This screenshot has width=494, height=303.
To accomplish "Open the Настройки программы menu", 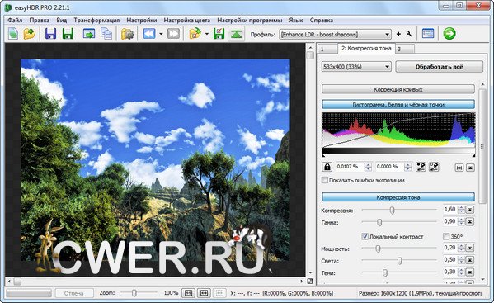I will pyautogui.click(x=250, y=20).
